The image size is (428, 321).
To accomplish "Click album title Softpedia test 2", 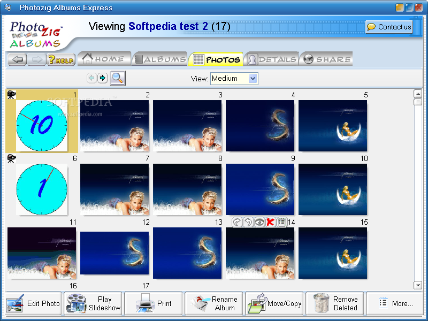I will 168,26.
